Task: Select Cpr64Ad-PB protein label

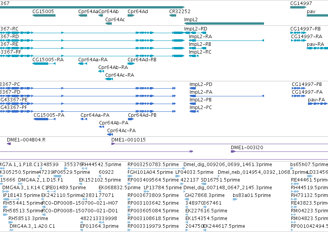Action: [142, 115]
